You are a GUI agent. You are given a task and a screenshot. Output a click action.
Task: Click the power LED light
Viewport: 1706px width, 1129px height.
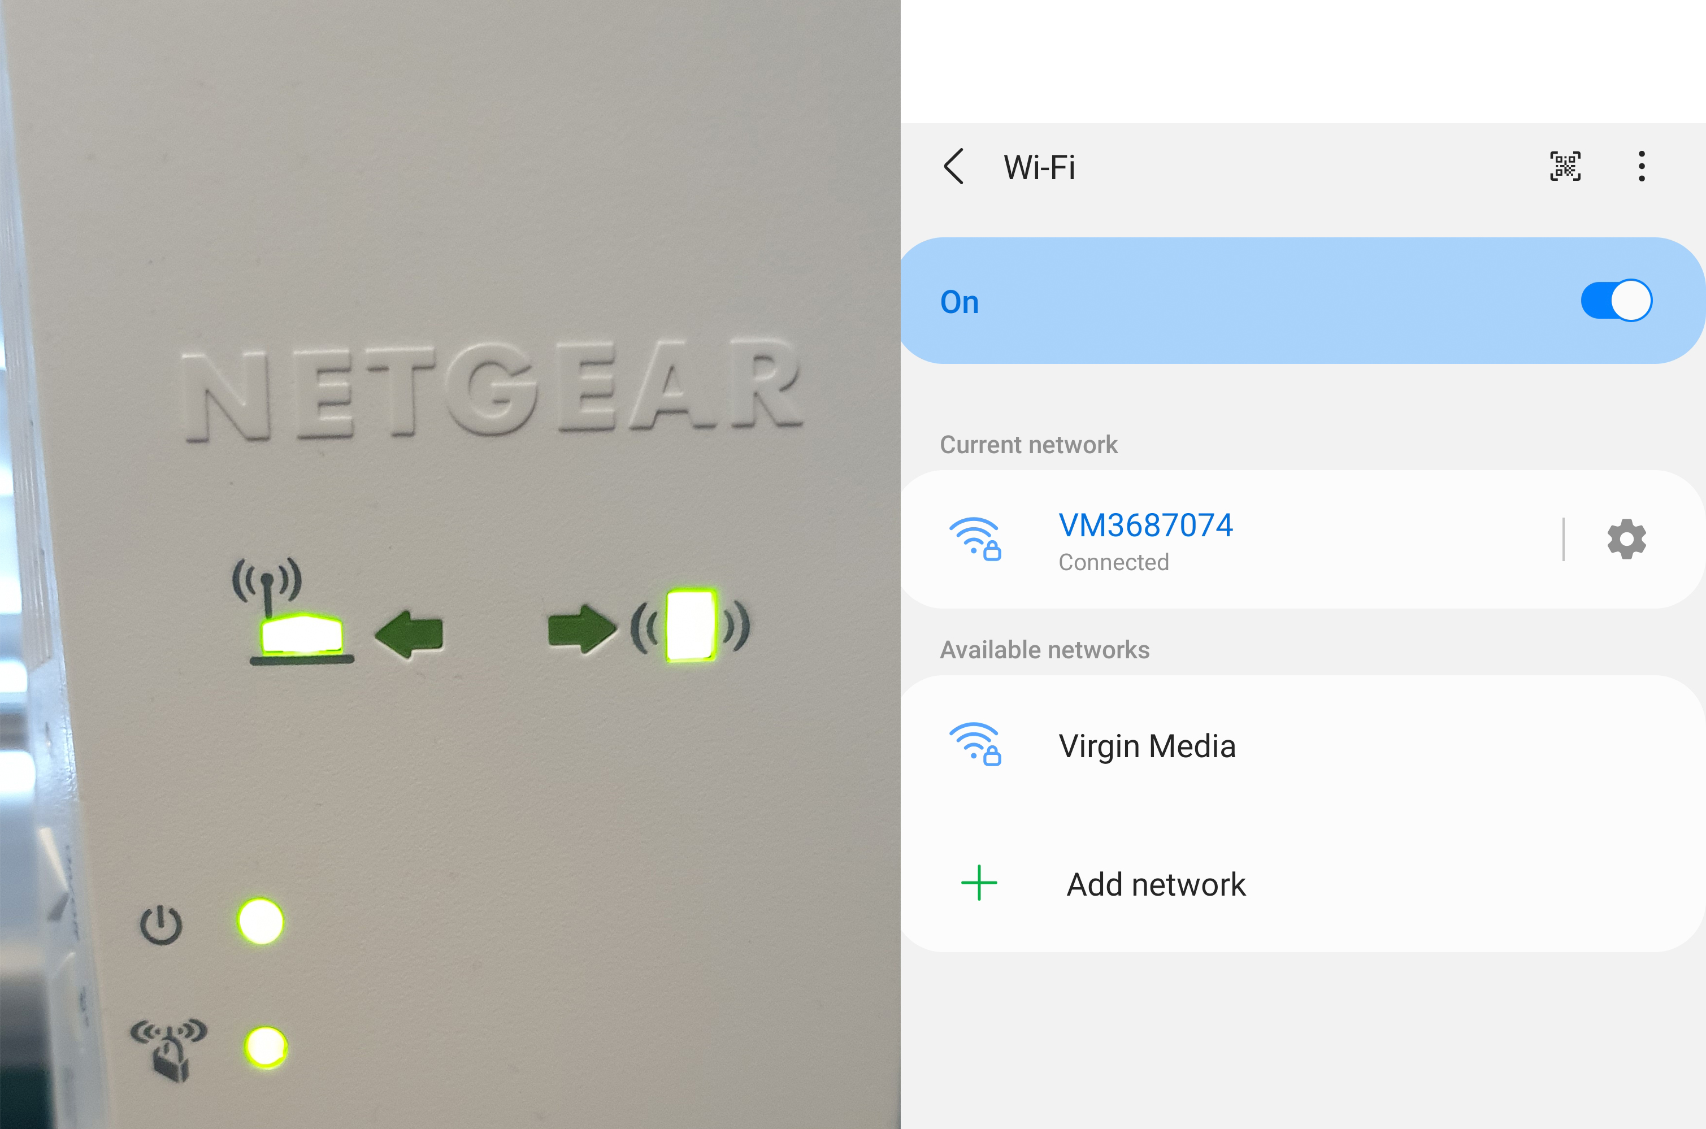click(x=261, y=921)
